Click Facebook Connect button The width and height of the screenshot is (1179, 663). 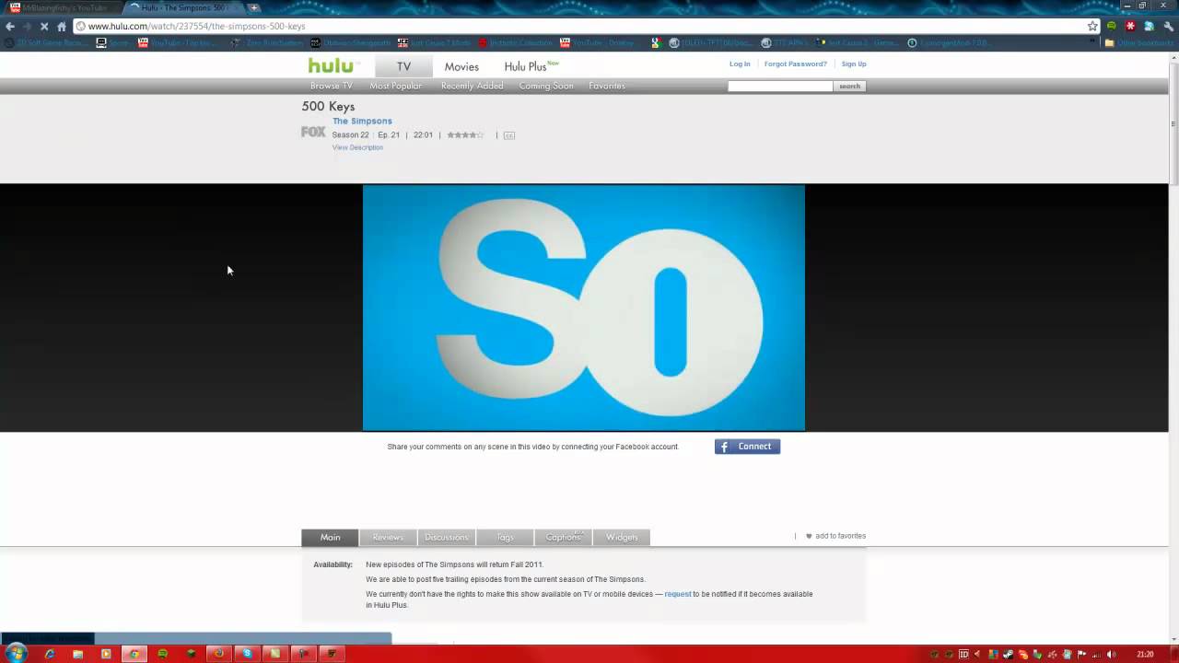[747, 447]
